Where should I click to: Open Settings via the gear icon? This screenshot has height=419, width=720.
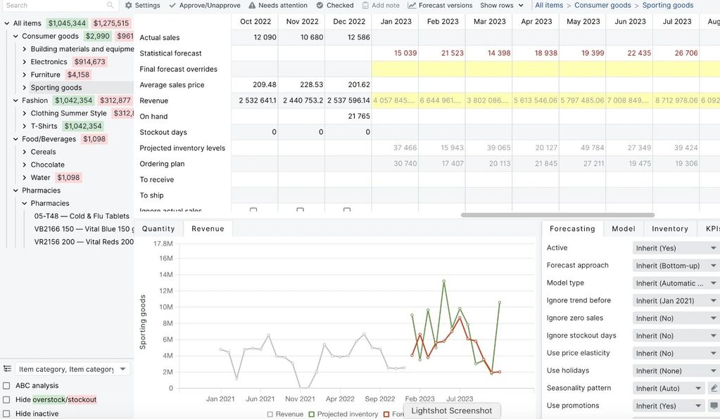click(x=129, y=6)
